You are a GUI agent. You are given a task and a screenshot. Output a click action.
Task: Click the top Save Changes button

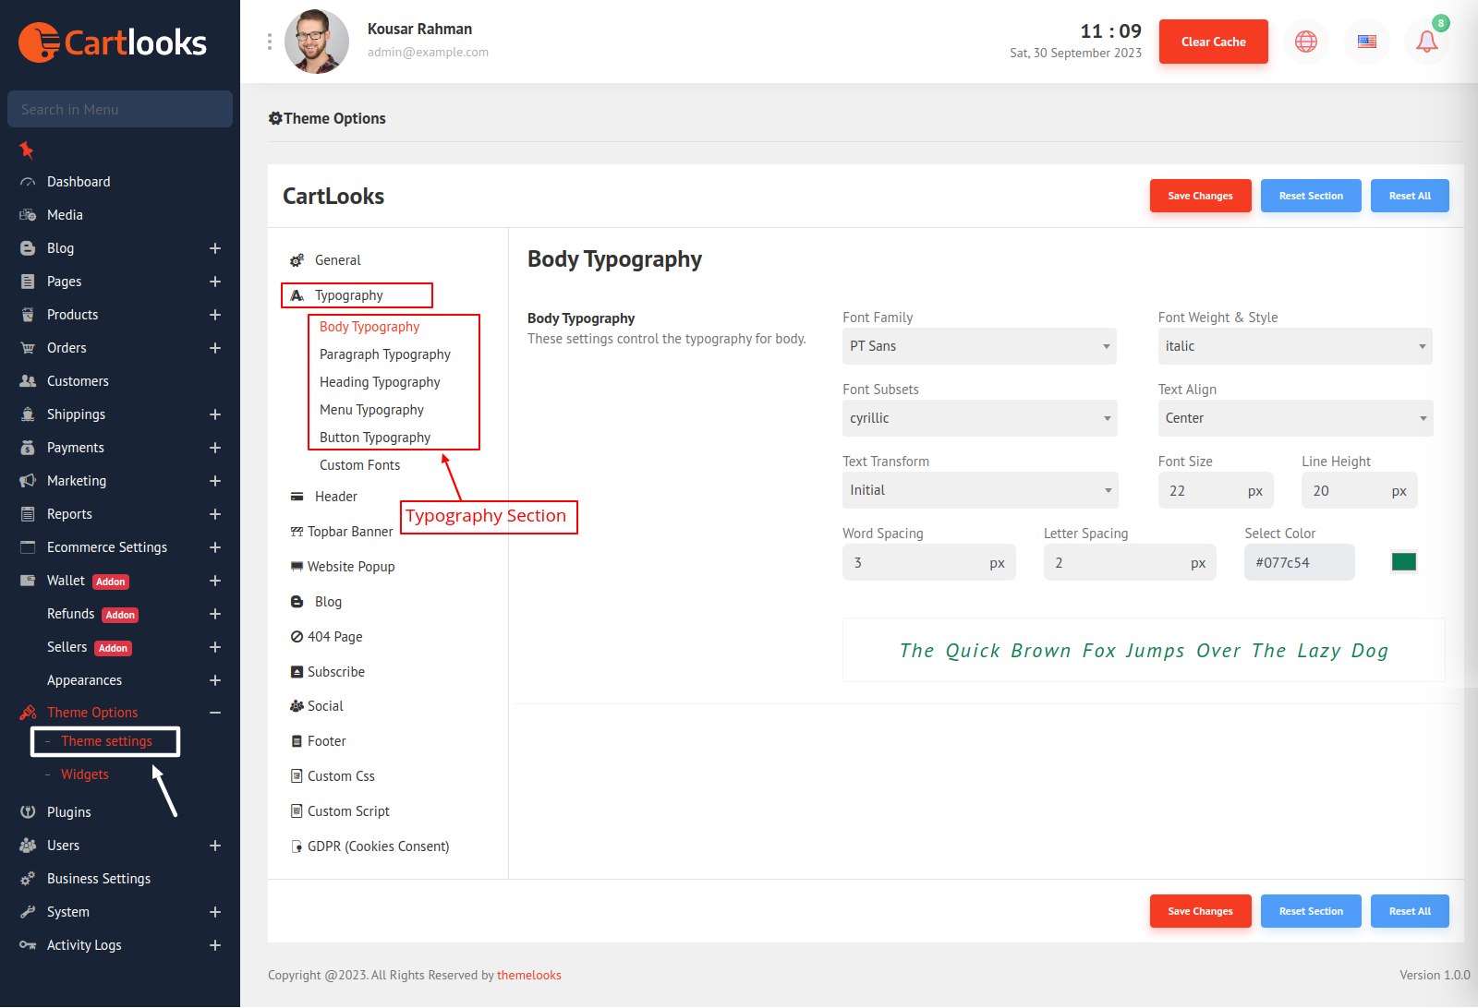point(1200,196)
